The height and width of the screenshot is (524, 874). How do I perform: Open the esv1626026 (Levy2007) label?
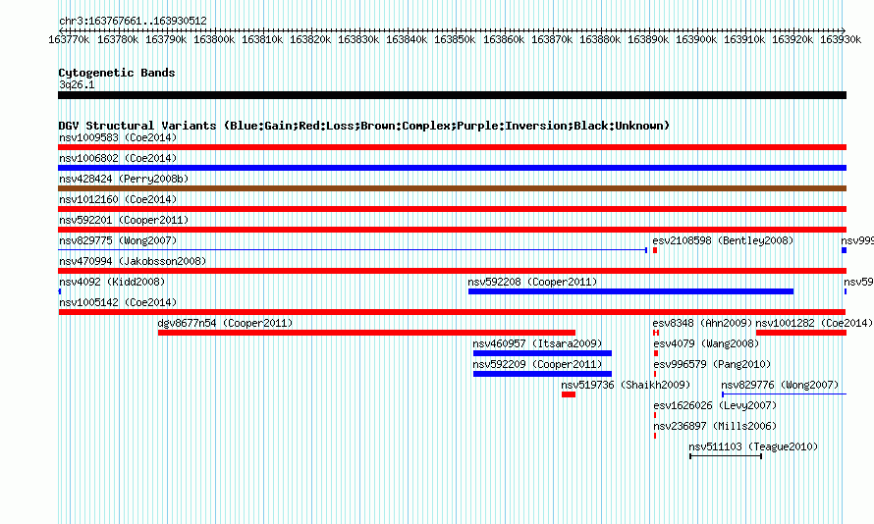pos(715,405)
